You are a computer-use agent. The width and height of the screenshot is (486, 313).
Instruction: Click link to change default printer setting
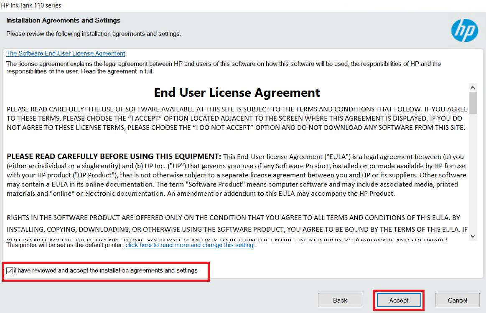click(x=189, y=245)
